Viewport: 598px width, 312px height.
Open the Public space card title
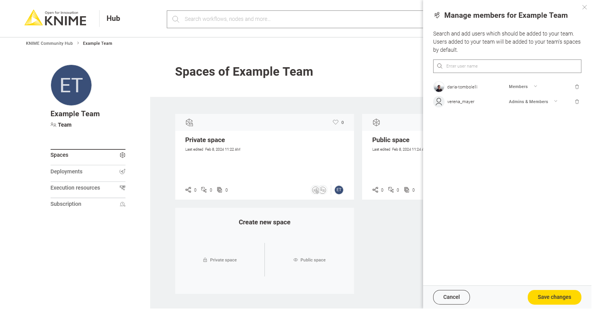tap(391, 140)
